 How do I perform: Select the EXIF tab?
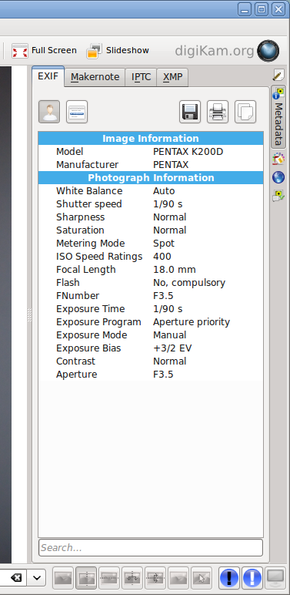48,76
